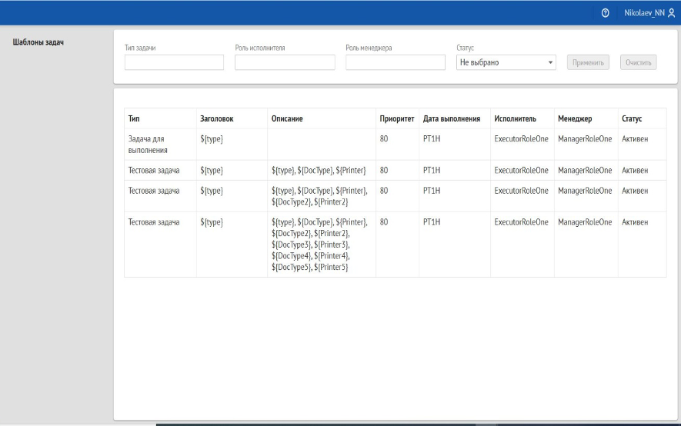Open the Статус dropdown

(506, 62)
